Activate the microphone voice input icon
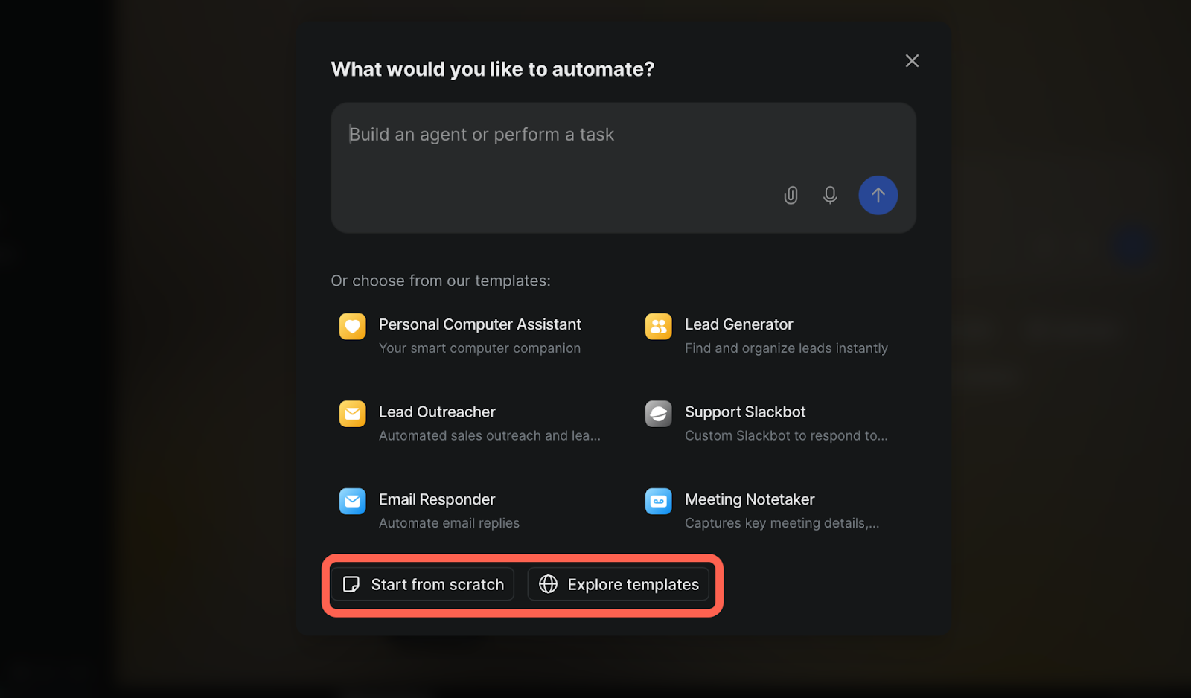The height and width of the screenshot is (698, 1191). 830,195
